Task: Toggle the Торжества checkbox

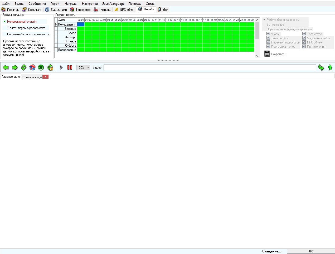Action: [x=304, y=34]
